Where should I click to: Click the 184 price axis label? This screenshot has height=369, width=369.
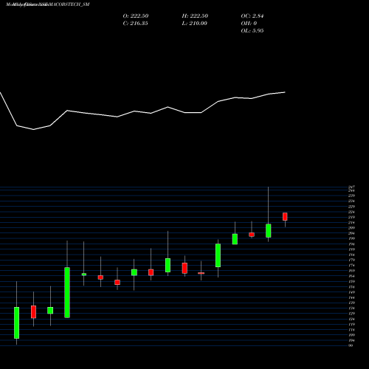pos(351,255)
